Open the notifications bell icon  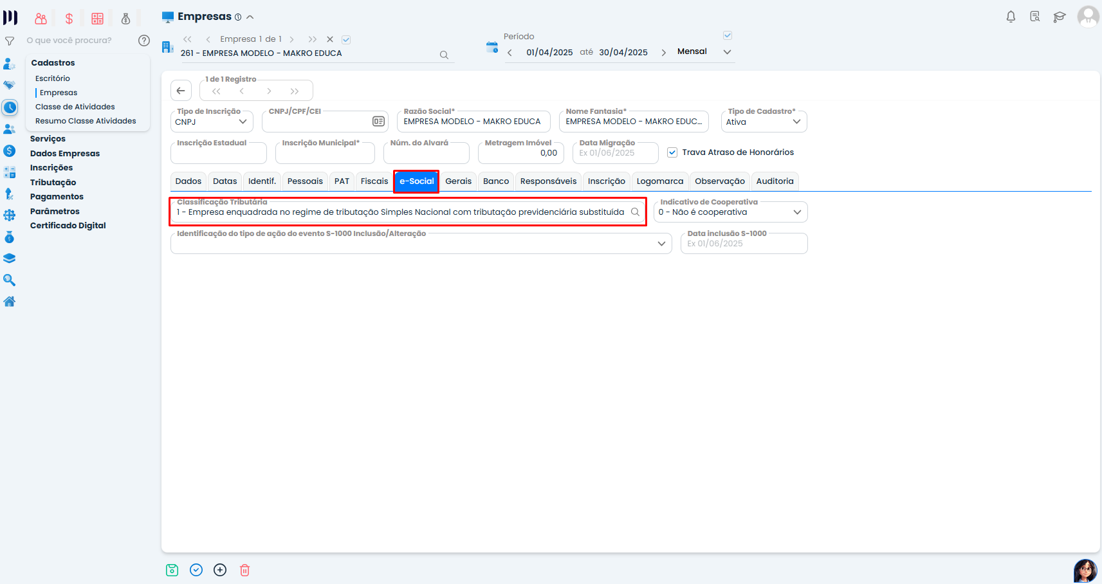[x=1011, y=17]
